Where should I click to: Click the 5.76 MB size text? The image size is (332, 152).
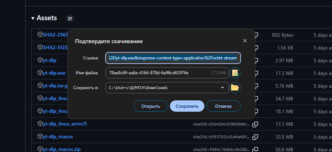coord(284,86)
